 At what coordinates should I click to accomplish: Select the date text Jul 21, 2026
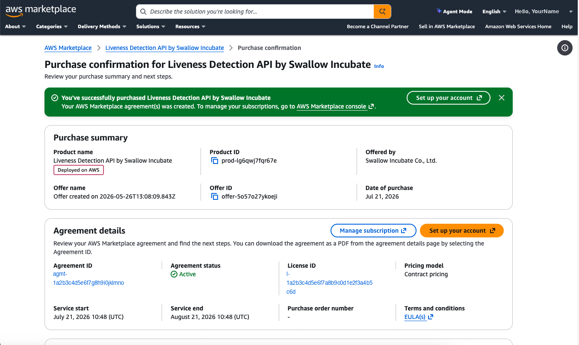click(x=382, y=196)
